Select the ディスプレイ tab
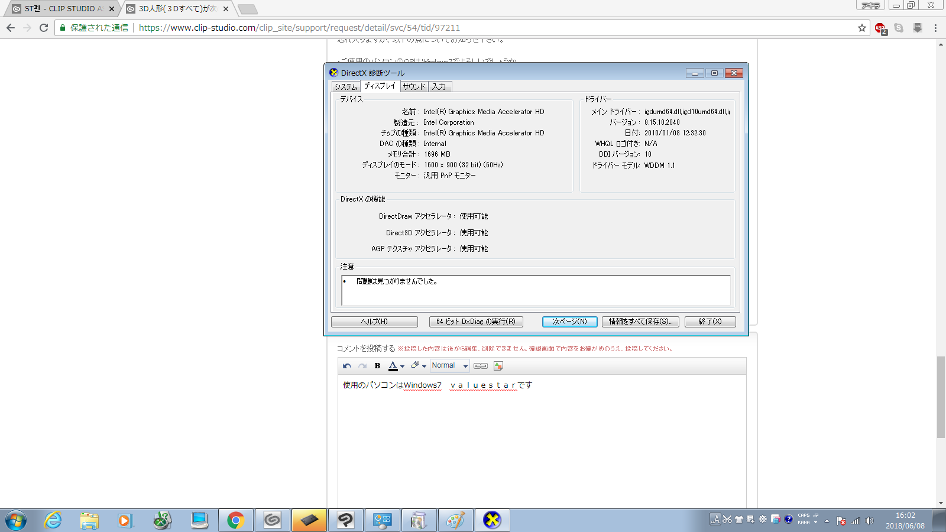This screenshot has height=532, width=946. click(x=380, y=86)
